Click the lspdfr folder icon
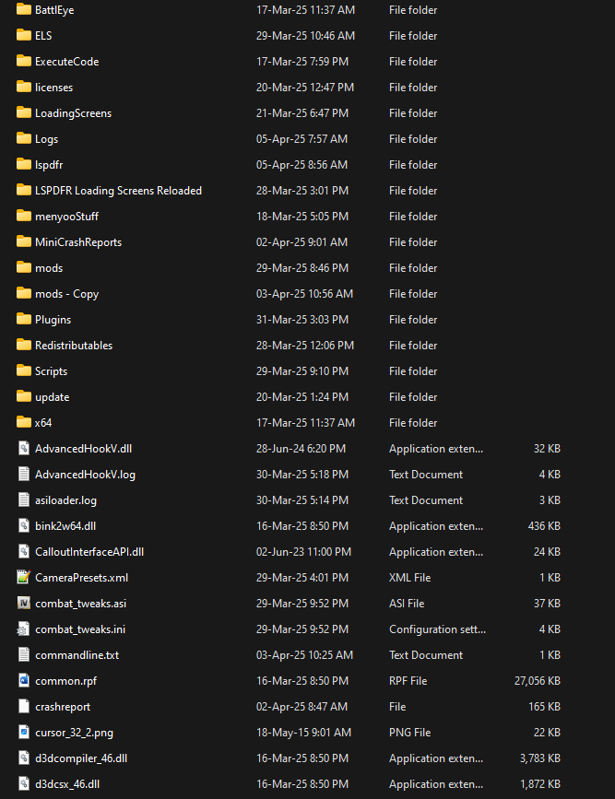This screenshot has width=615, height=799. pos(23,164)
